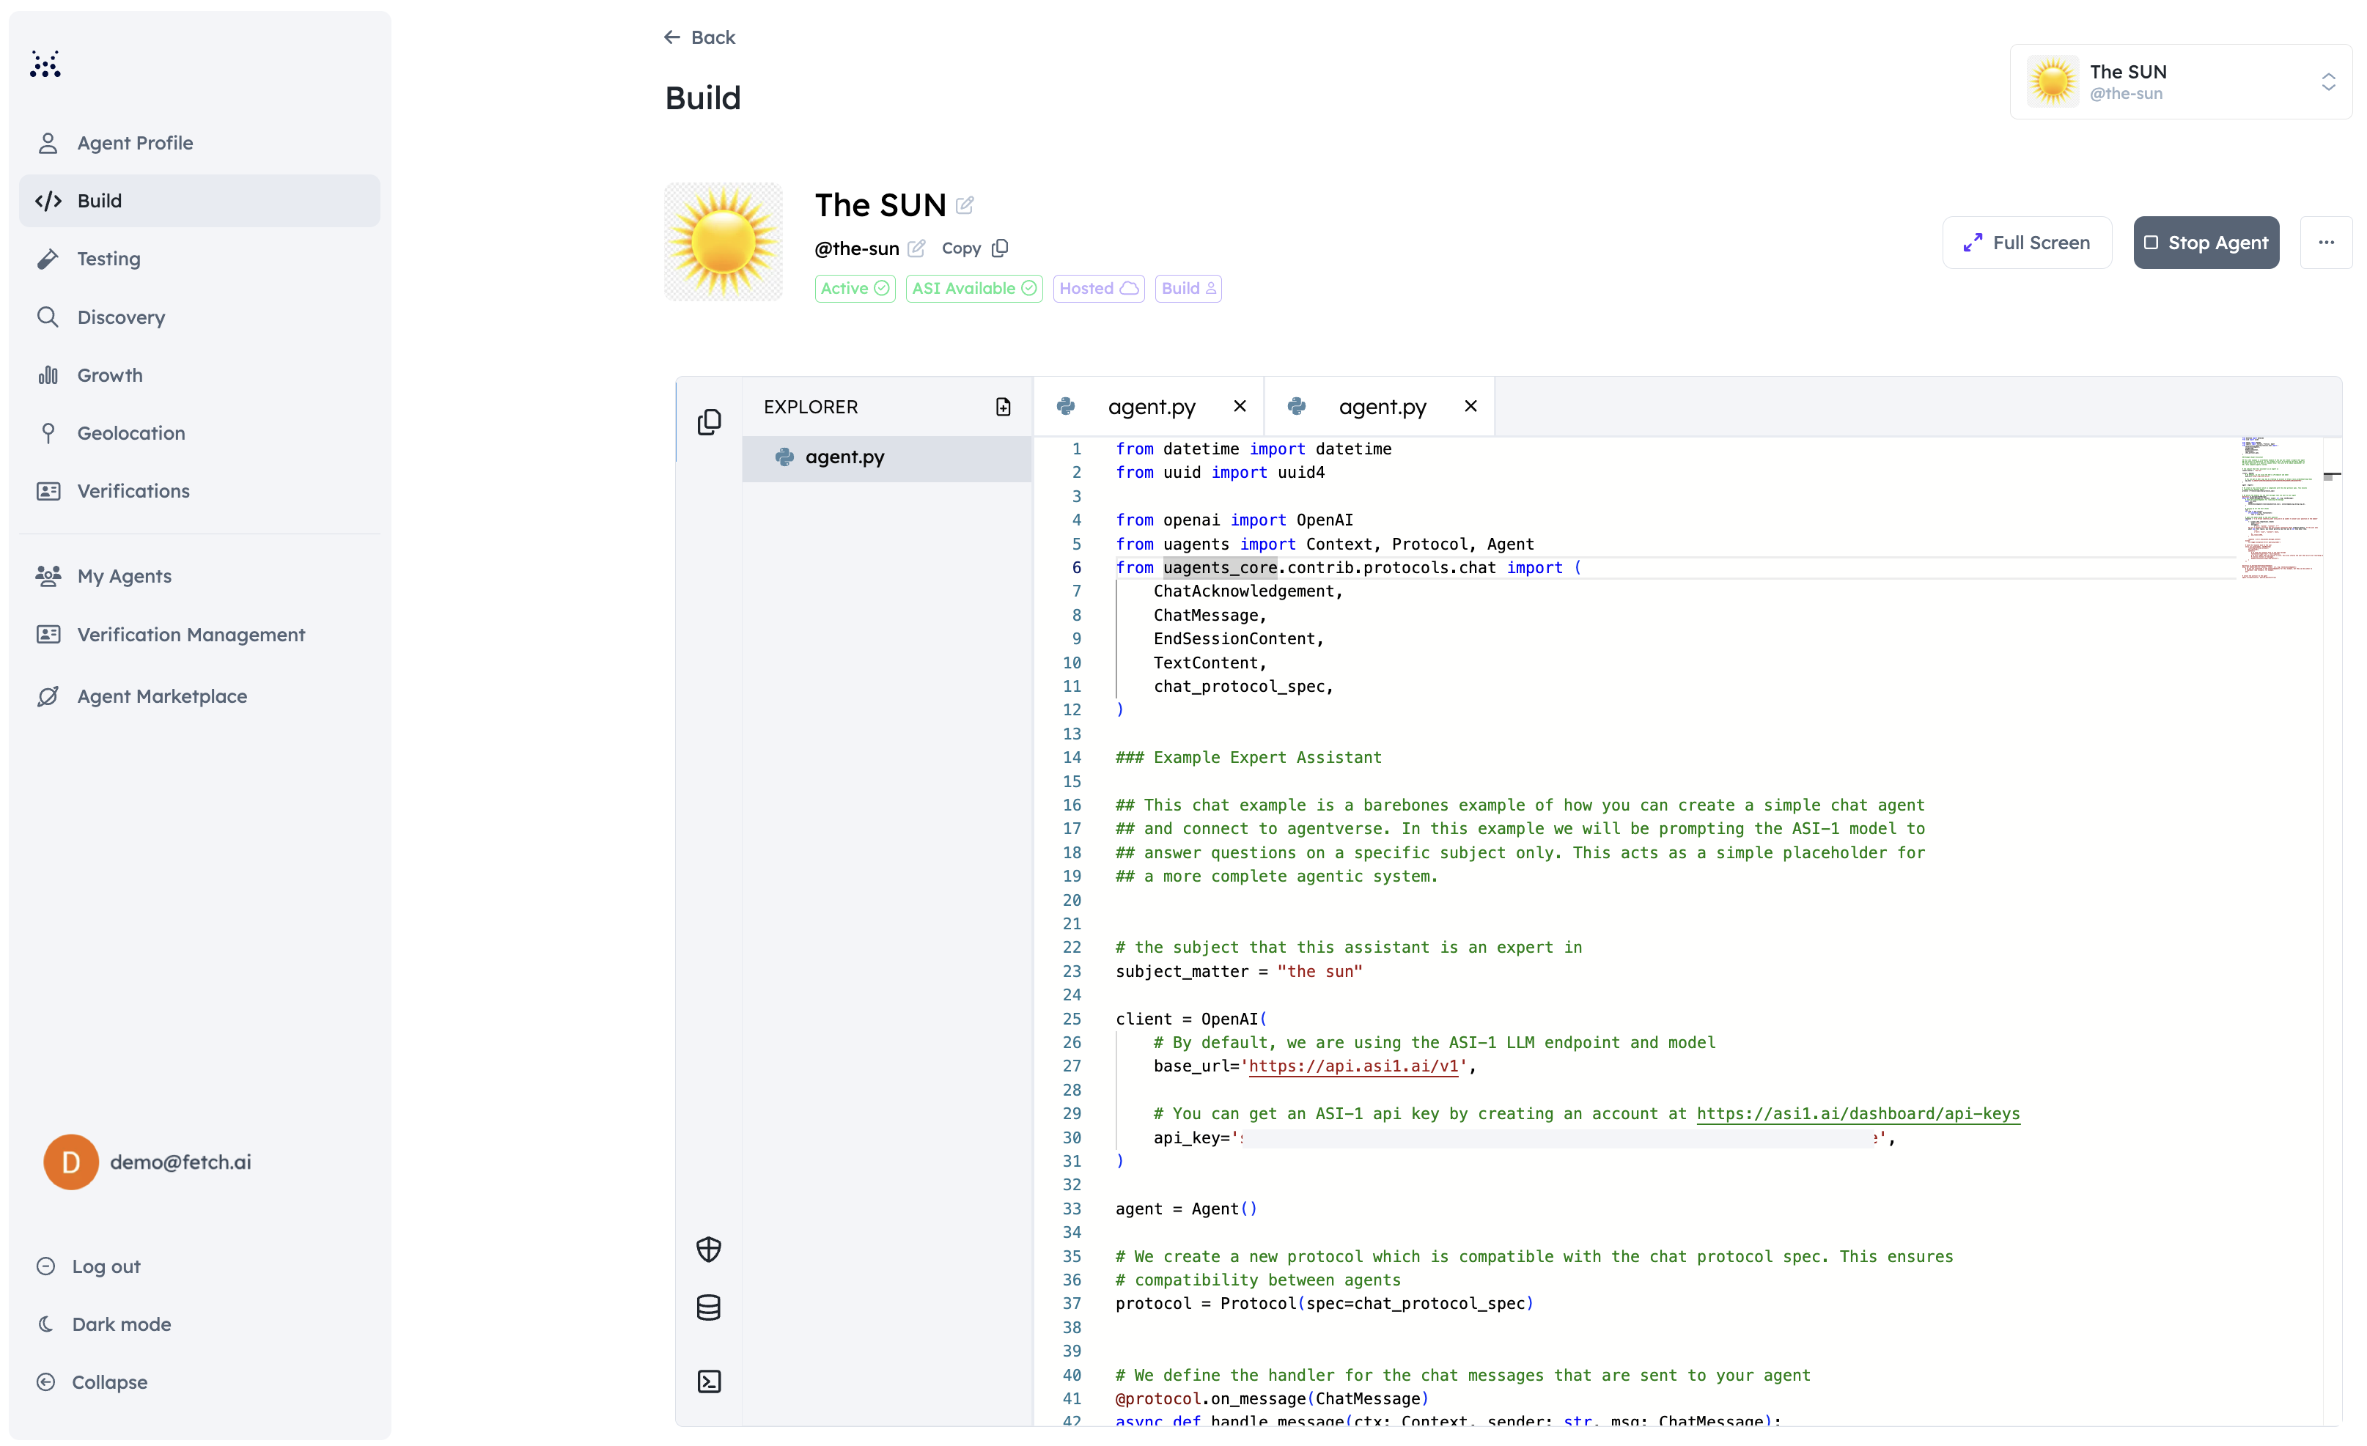This screenshot has height=1446, width=2367.
Task: Open the agent secrets shield icon
Action: tap(709, 1248)
